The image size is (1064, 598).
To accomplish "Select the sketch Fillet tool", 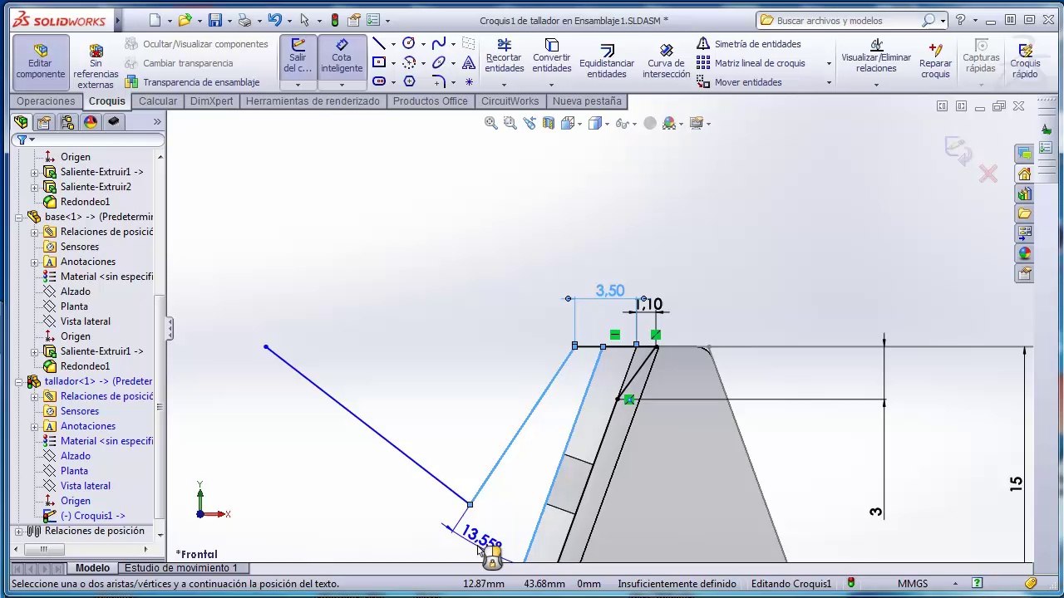I will [x=438, y=81].
